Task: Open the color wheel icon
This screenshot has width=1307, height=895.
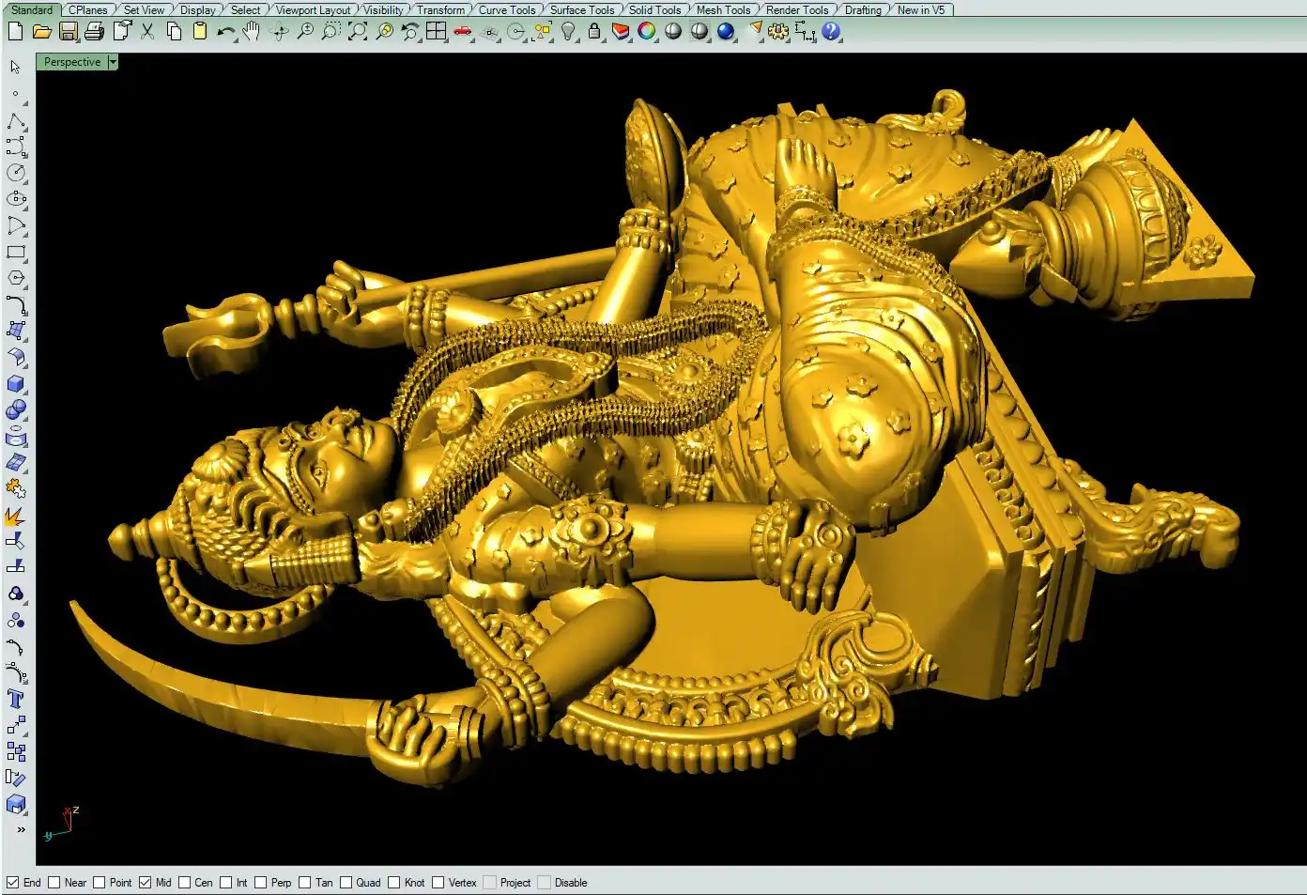Action: [647, 32]
